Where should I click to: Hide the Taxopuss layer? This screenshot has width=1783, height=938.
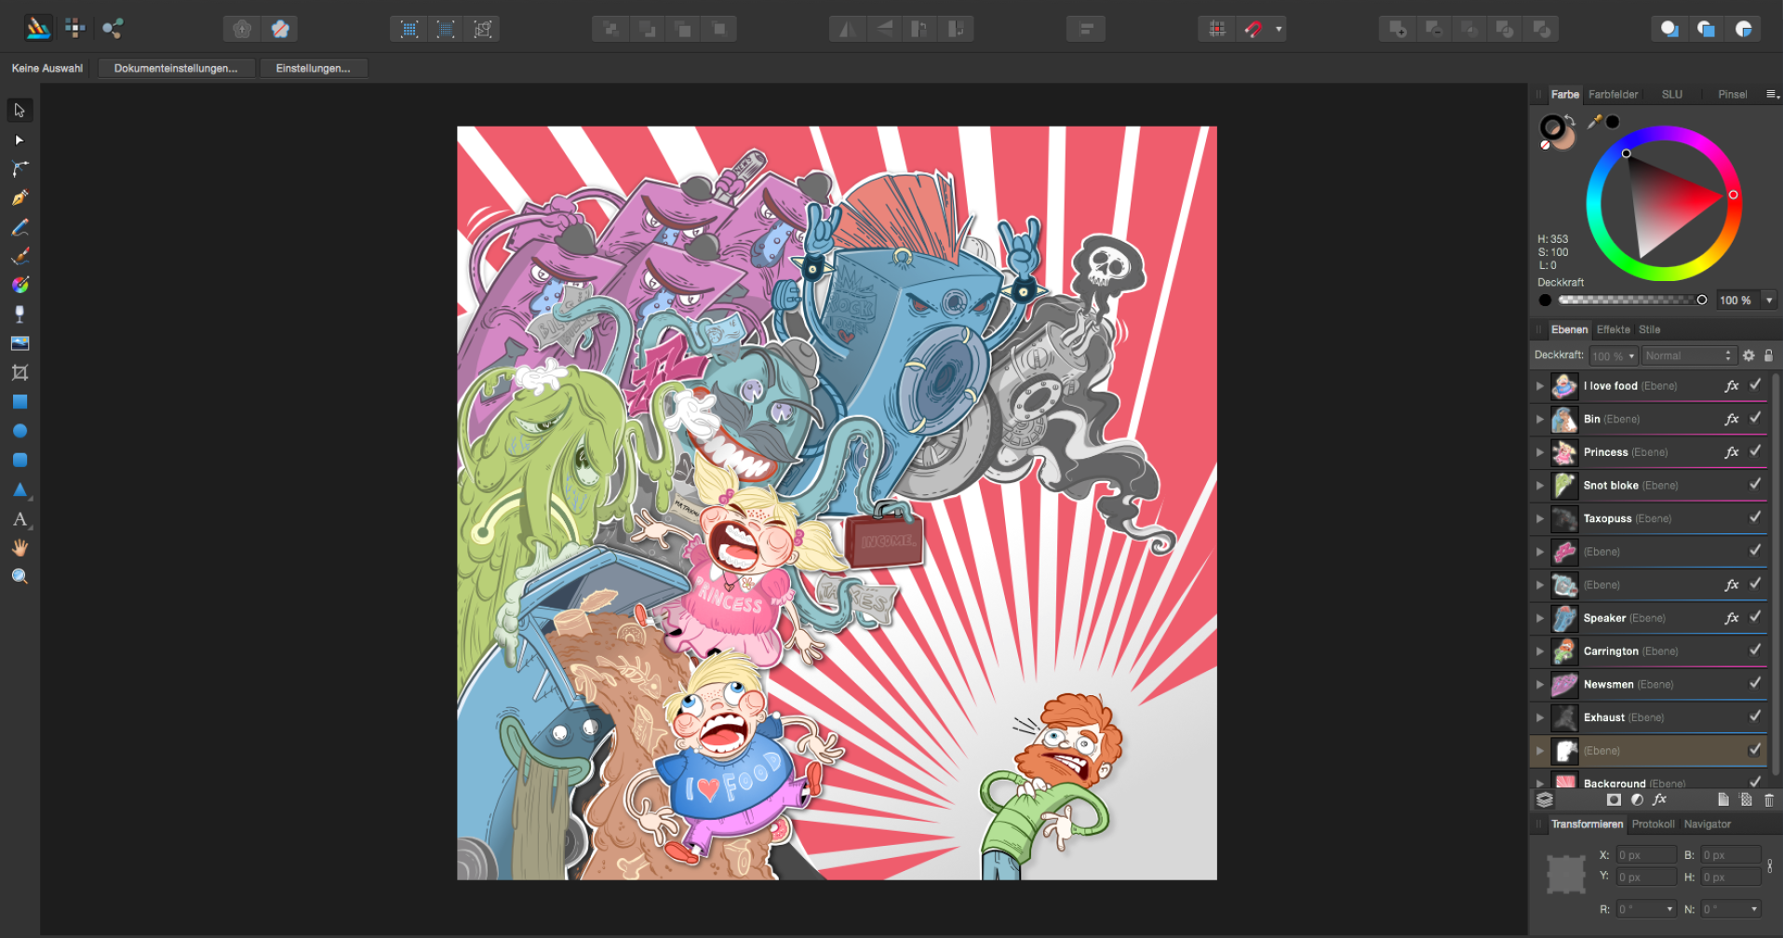[1755, 517]
